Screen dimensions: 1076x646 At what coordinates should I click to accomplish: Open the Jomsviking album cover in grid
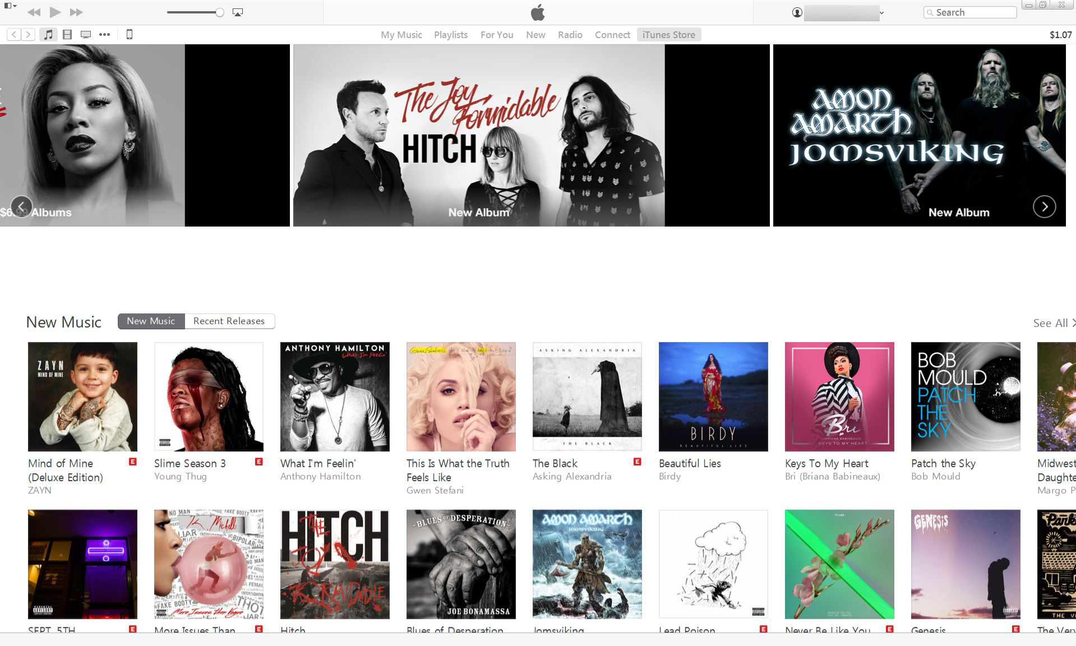pos(587,564)
